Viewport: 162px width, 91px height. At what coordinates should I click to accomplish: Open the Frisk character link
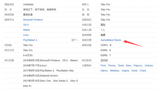(x=103, y=65)
